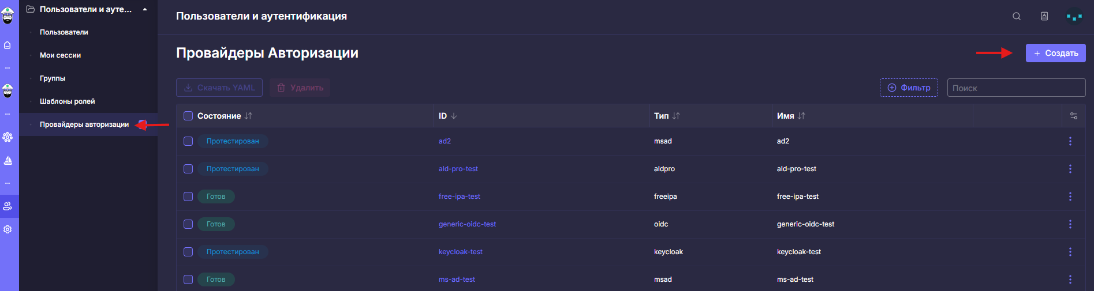Check the box for the ad2 row

point(188,141)
